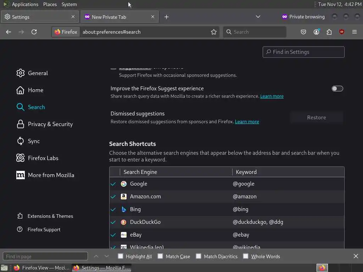Open Home settings category
Image resolution: width=363 pixels, height=272 pixels.
(30, 90)
